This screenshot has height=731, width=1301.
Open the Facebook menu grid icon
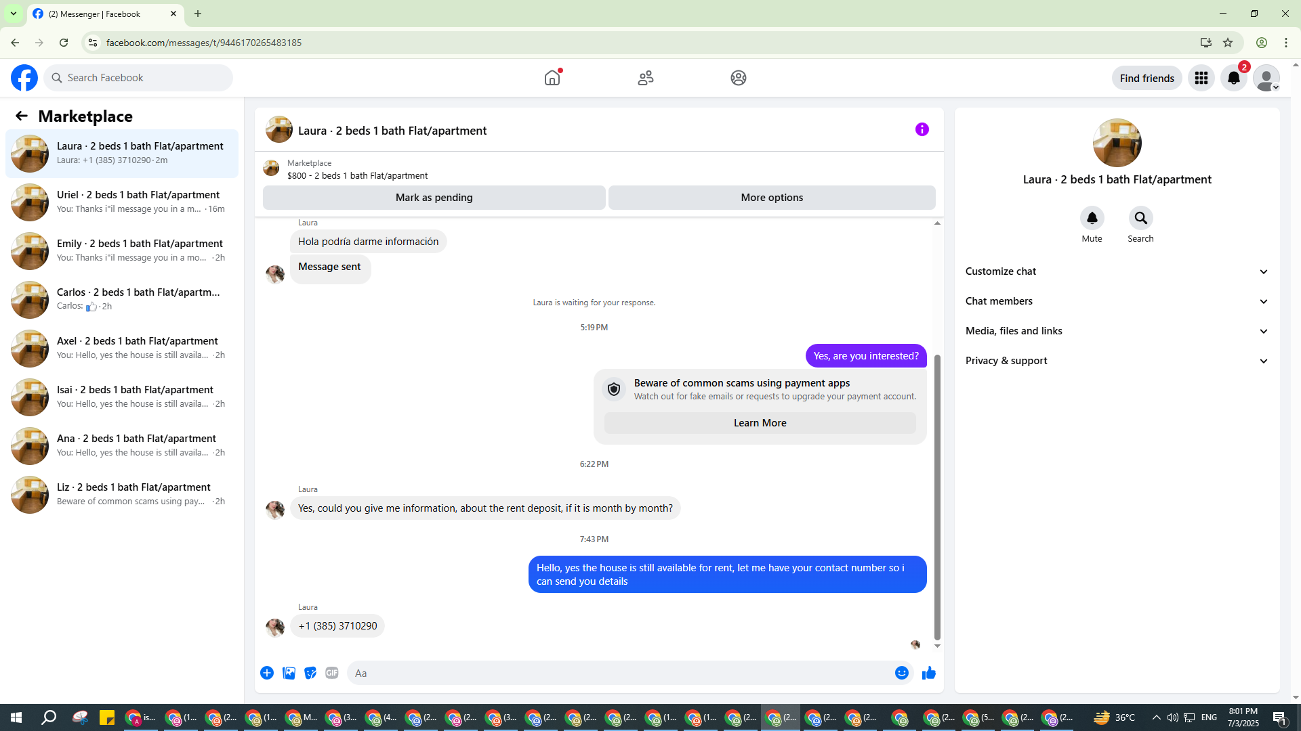point(1201,78)
